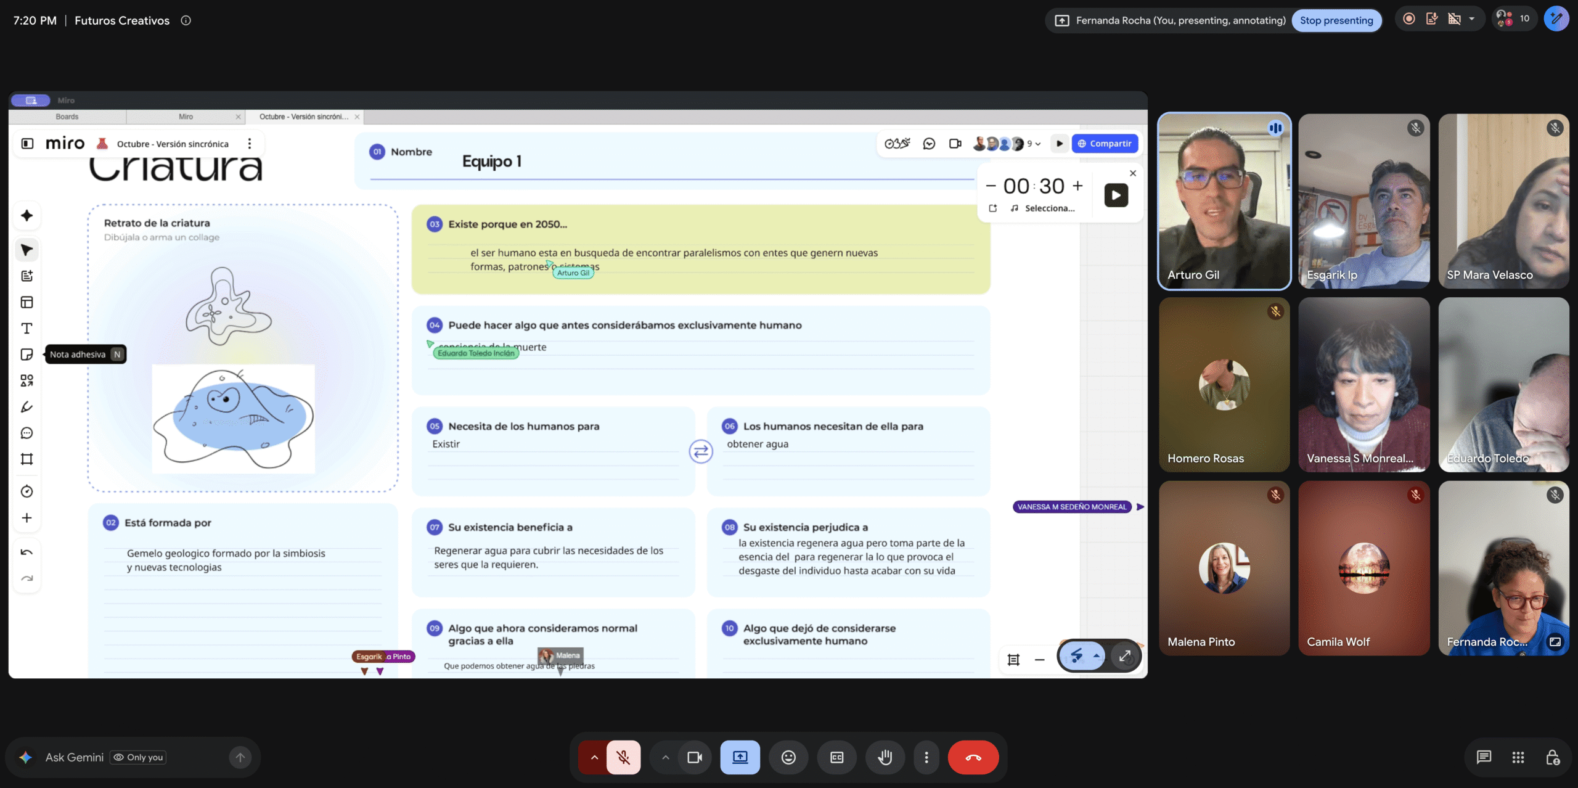This screenshot has height=788, width=1578.
Task: Toggle camera on or off in Meet
Action: point(695,757)
